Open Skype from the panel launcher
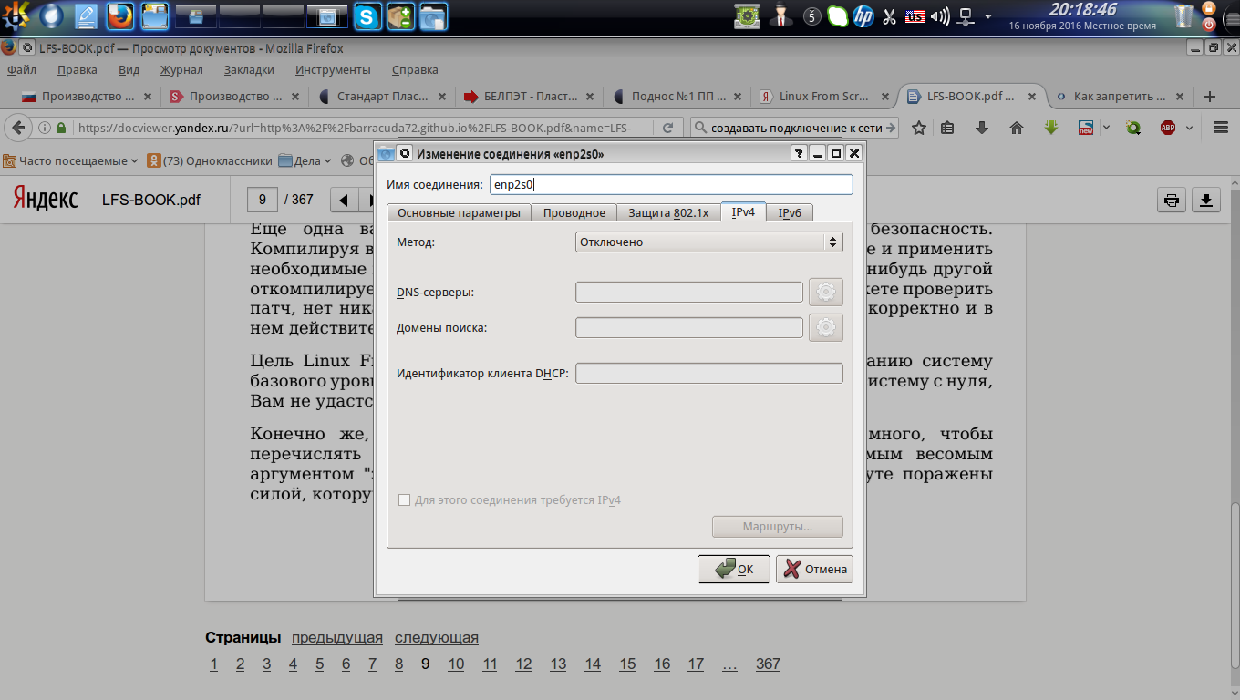1240x700 pixels. coord(368,15)
